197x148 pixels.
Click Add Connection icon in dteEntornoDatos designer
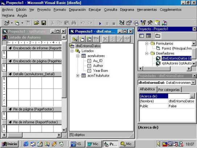click(x=75, y=39)
